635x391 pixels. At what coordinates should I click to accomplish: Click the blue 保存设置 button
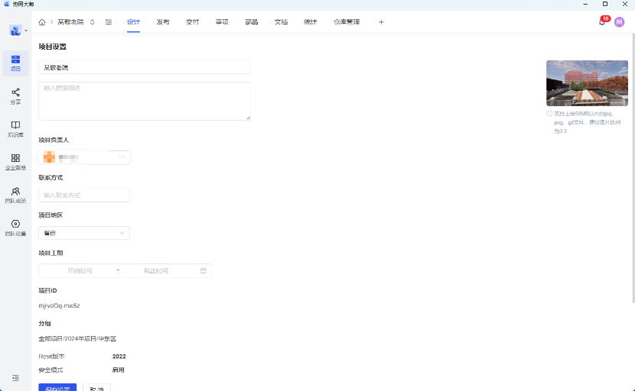click(x=57, y=387)
